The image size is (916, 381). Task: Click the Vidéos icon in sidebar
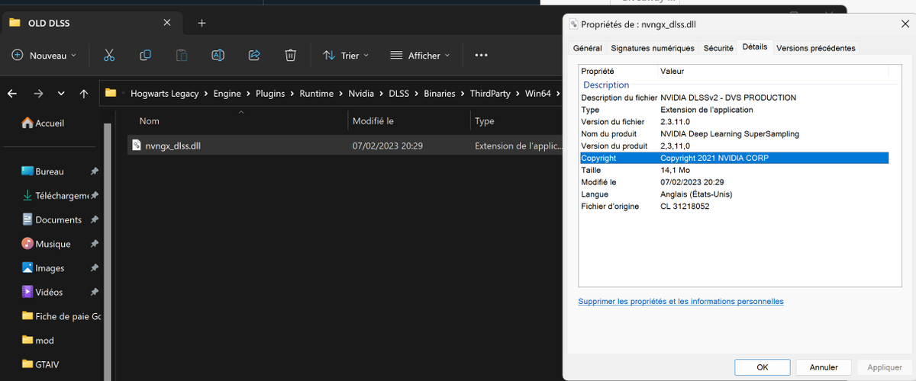click(x=27, y=292)
